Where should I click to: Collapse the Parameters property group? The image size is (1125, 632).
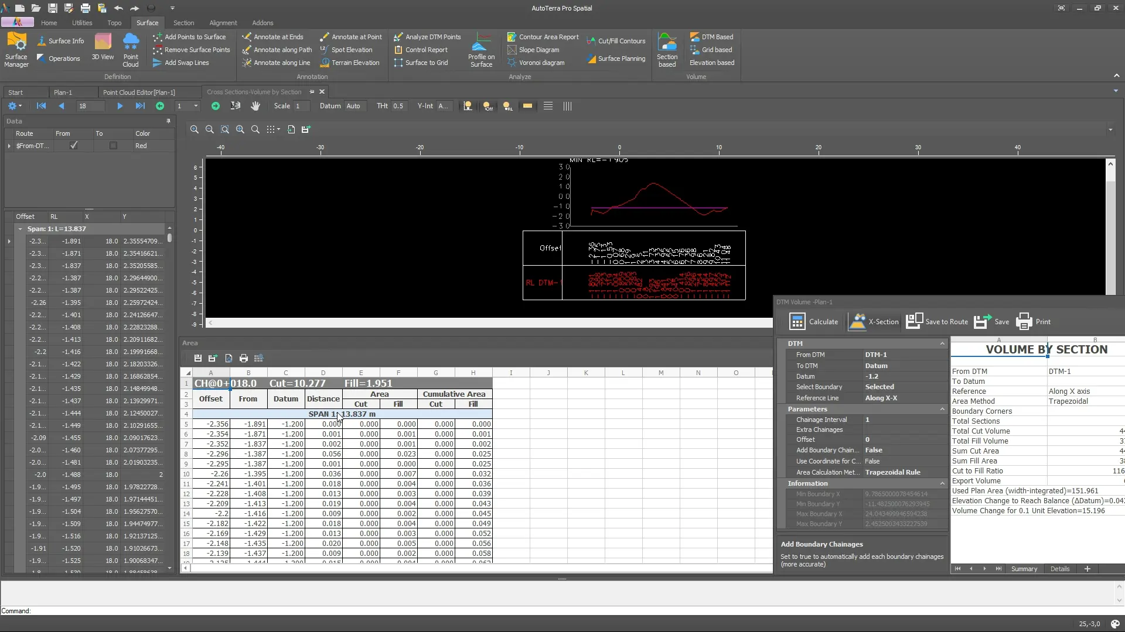pyautogui.click(x=942, y=409)
